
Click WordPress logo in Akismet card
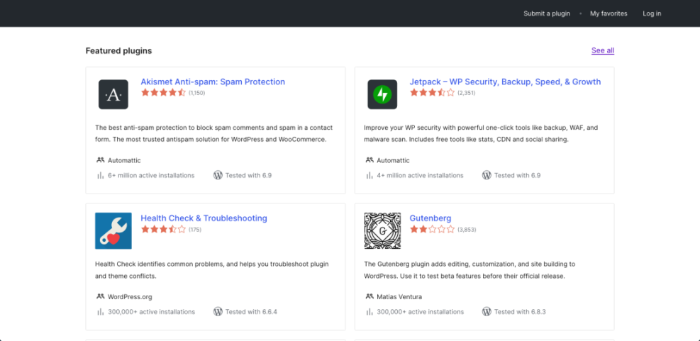click(x=218, y=175)
